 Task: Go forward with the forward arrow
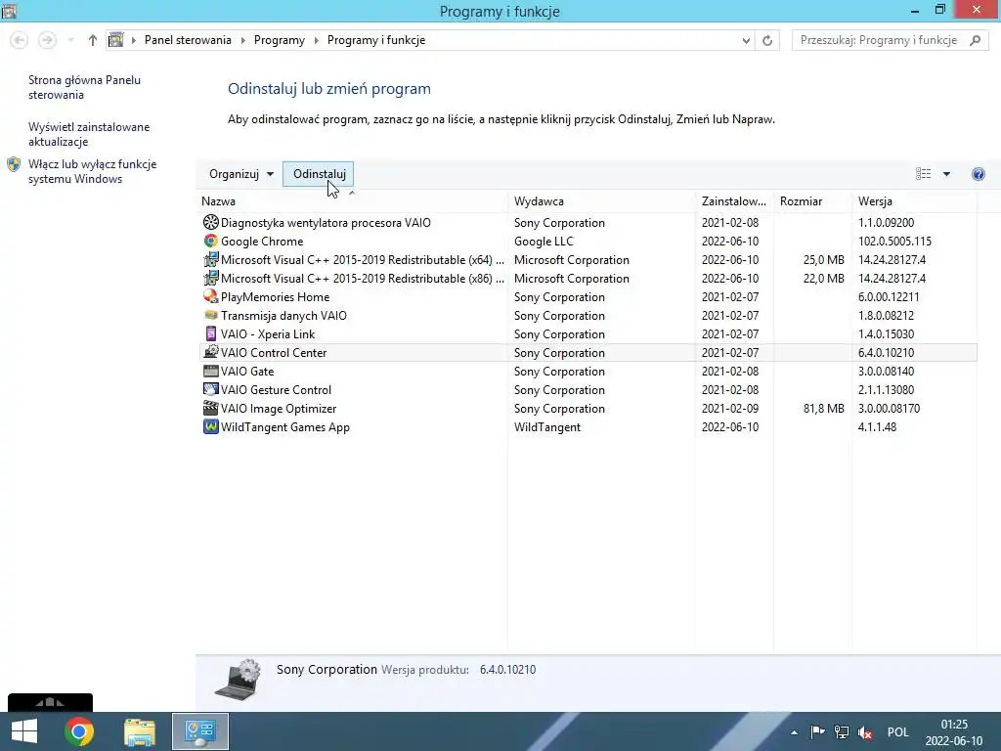coord(47,40)
